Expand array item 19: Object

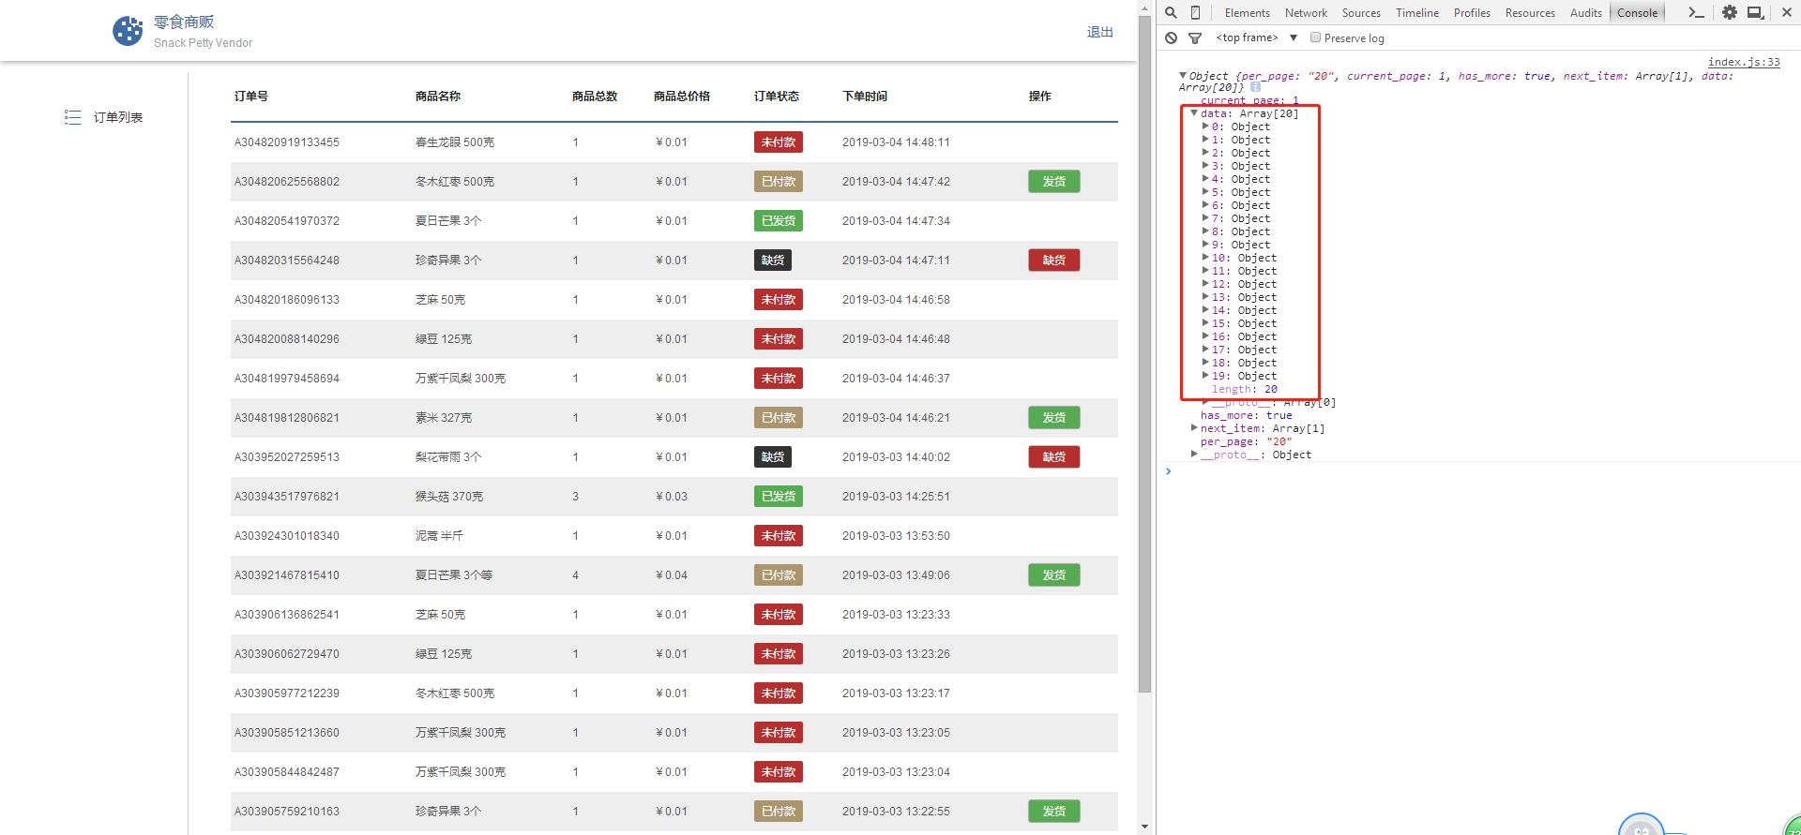1205,376
